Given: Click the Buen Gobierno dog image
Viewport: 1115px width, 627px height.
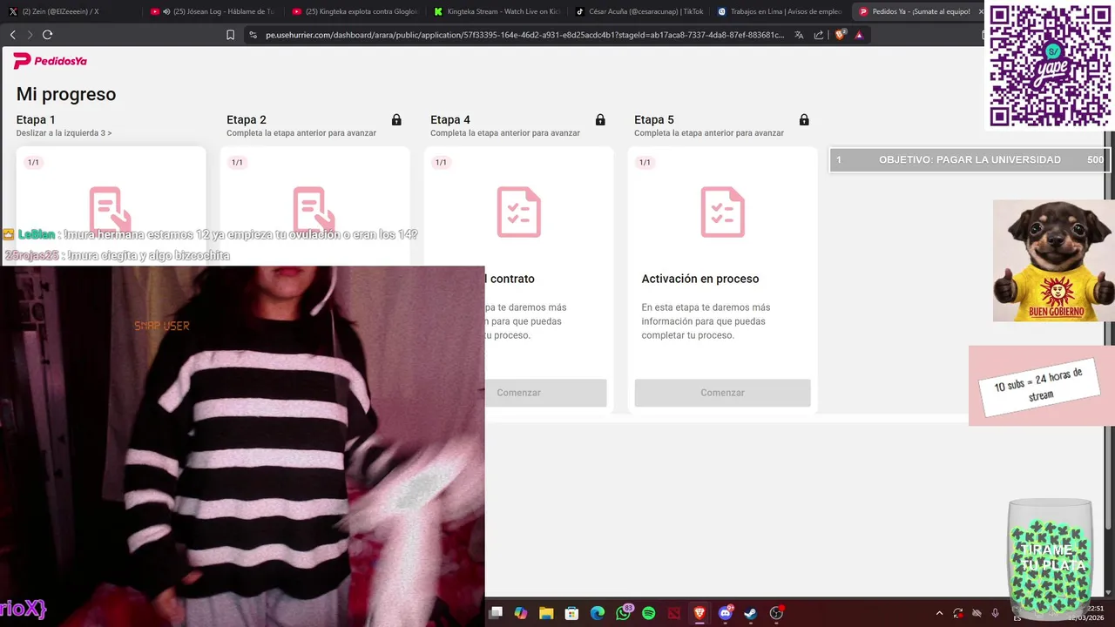Looking at the screenshot, I should [x=1054, y=260].
